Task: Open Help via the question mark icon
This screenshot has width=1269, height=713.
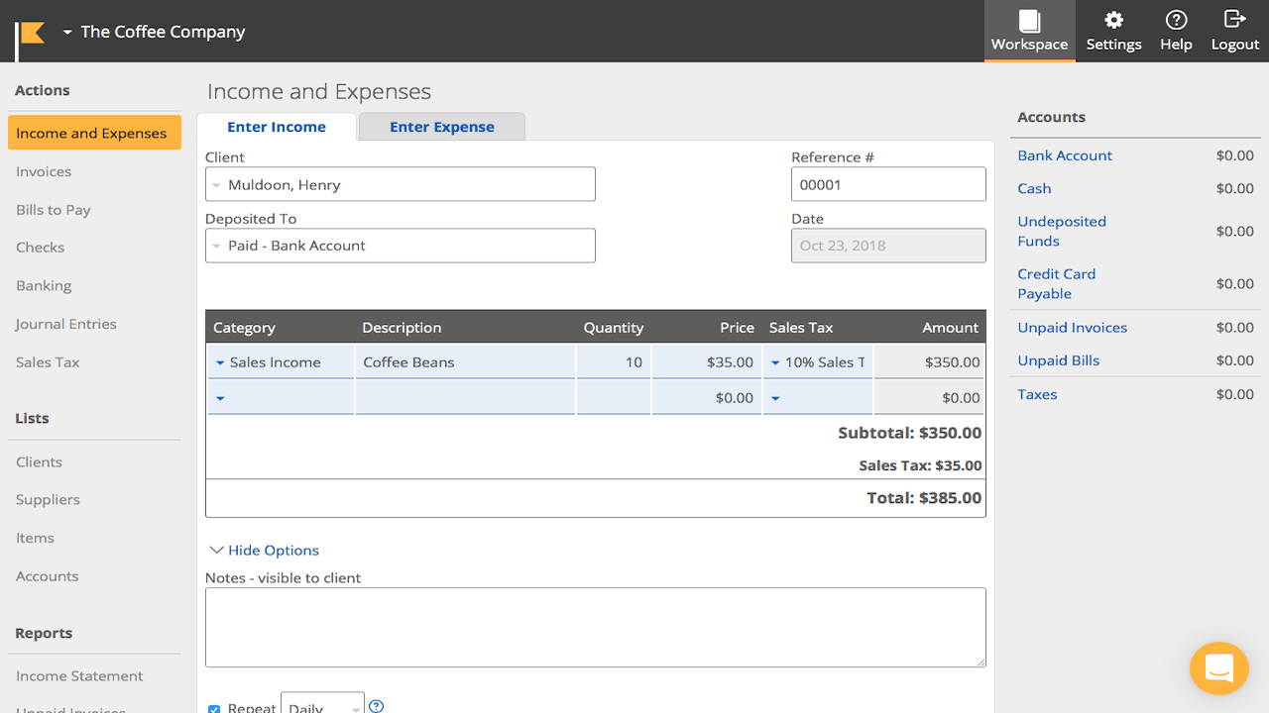Action: point(1176,20)
